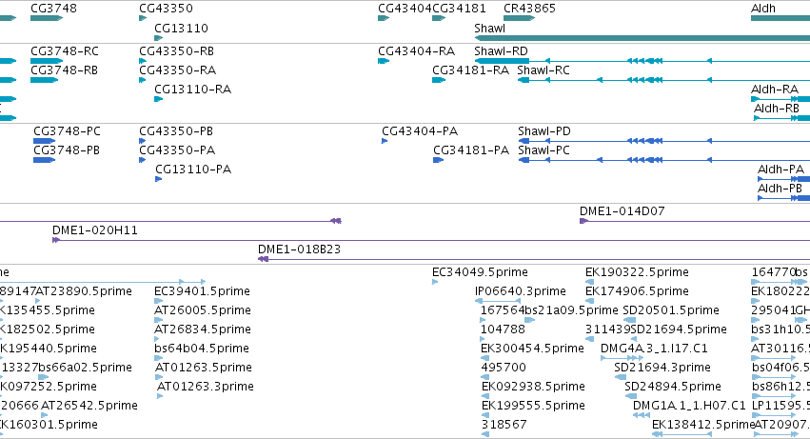Open the Shawl-RC transcript label
Viewport: 810px width, 439px height.
click(x=543, y=70)
